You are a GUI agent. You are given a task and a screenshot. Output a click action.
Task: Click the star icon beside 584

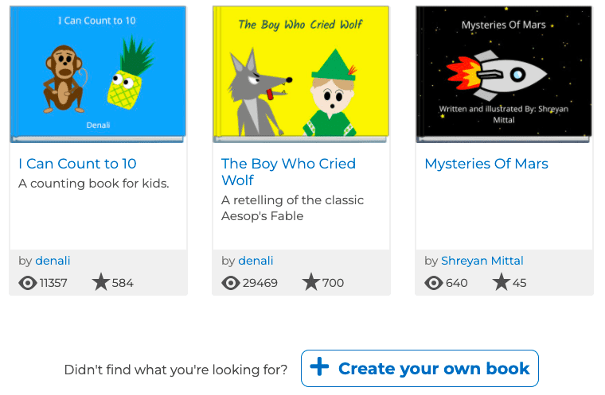pyautogui.click(x=101, y=282)
